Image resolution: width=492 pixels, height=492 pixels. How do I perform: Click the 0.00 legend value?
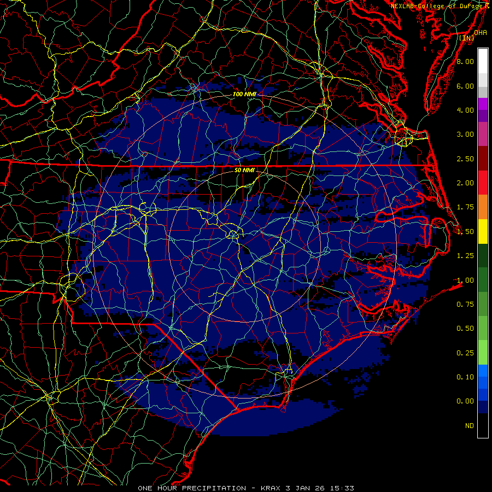click(465, 401)
